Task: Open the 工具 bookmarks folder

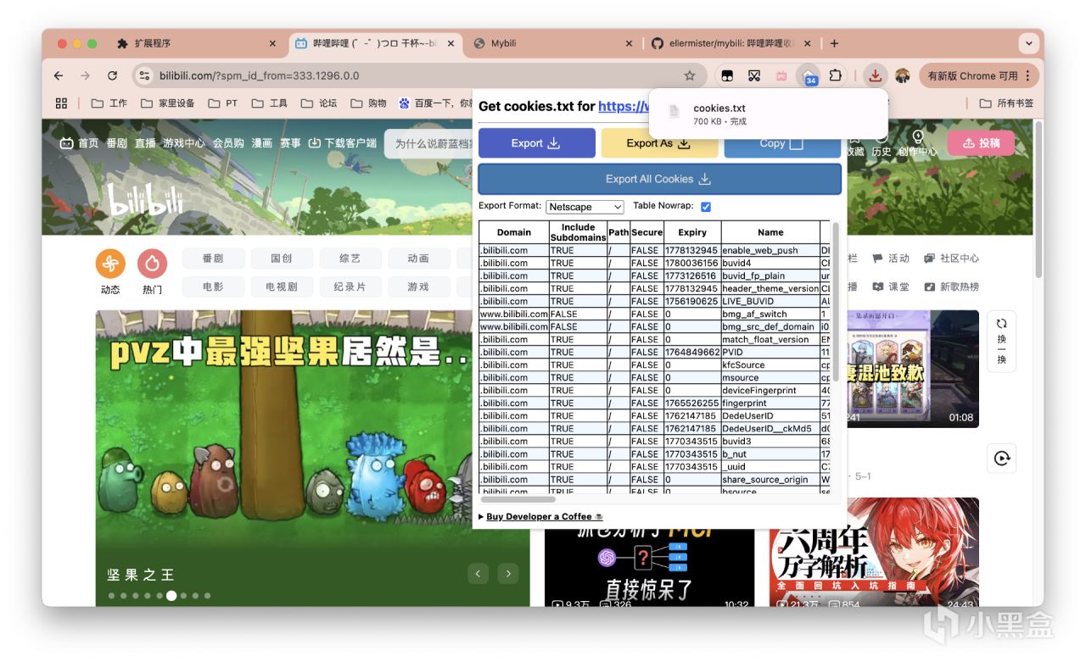Action: click(x=270, y=103)
